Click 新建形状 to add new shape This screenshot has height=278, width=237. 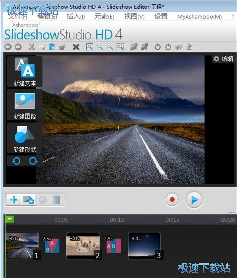pyautogui.click(x=25, y=138)
